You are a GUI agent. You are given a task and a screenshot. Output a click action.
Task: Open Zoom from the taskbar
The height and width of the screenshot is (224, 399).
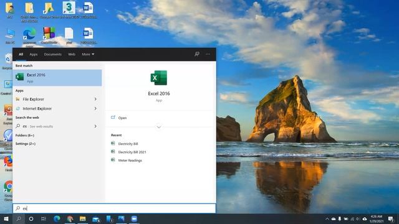134,218
